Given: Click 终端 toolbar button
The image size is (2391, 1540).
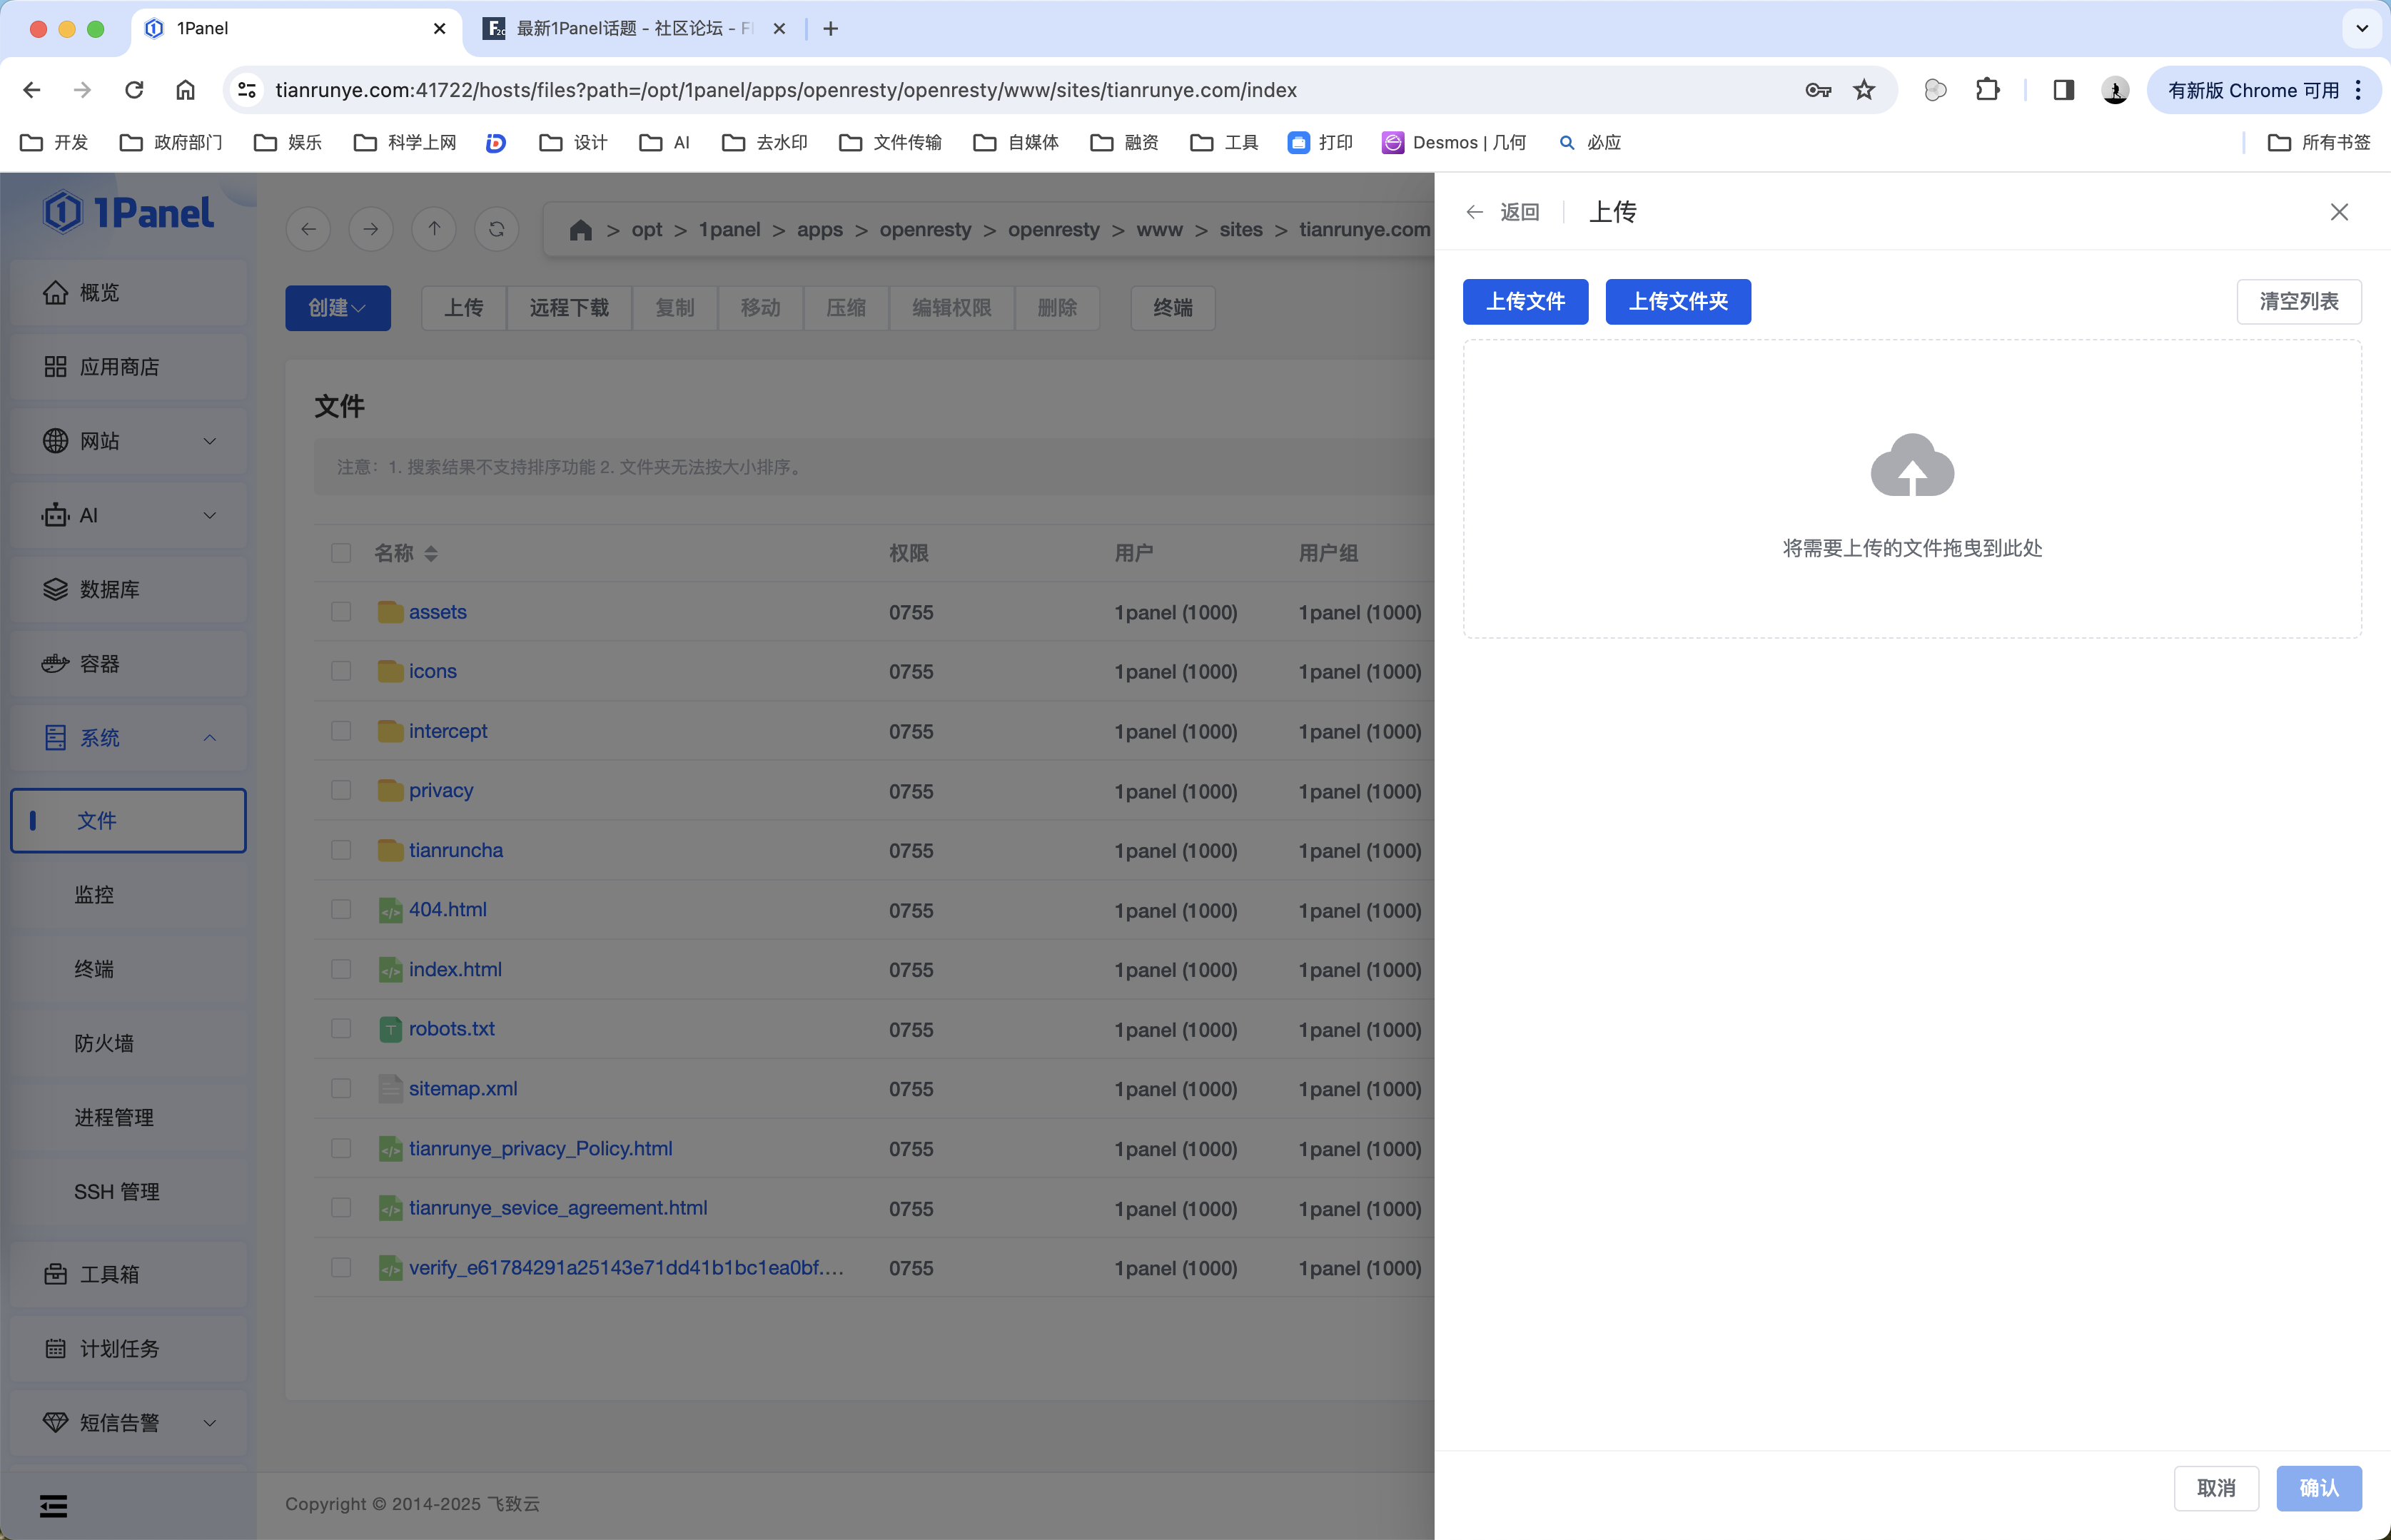Looking at the screenshot, I should coord(1172,308).
